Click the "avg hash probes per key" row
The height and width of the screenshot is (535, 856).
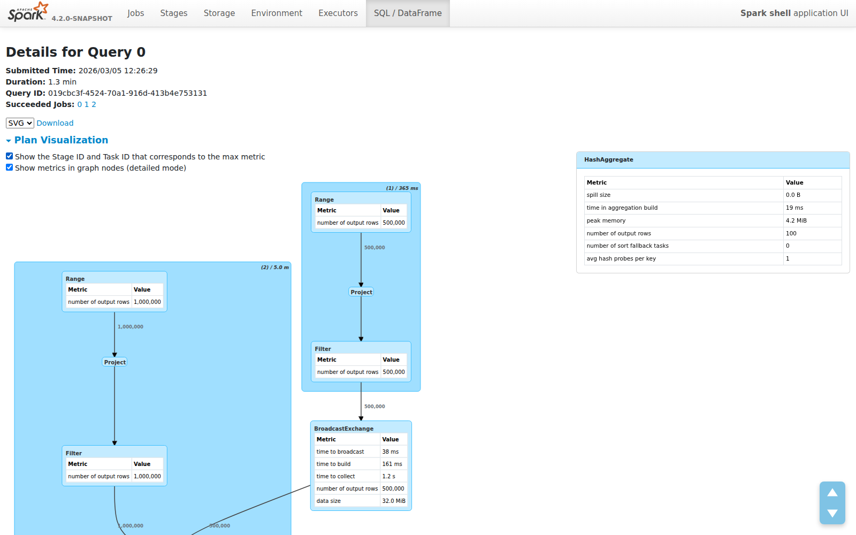[713, 258]
